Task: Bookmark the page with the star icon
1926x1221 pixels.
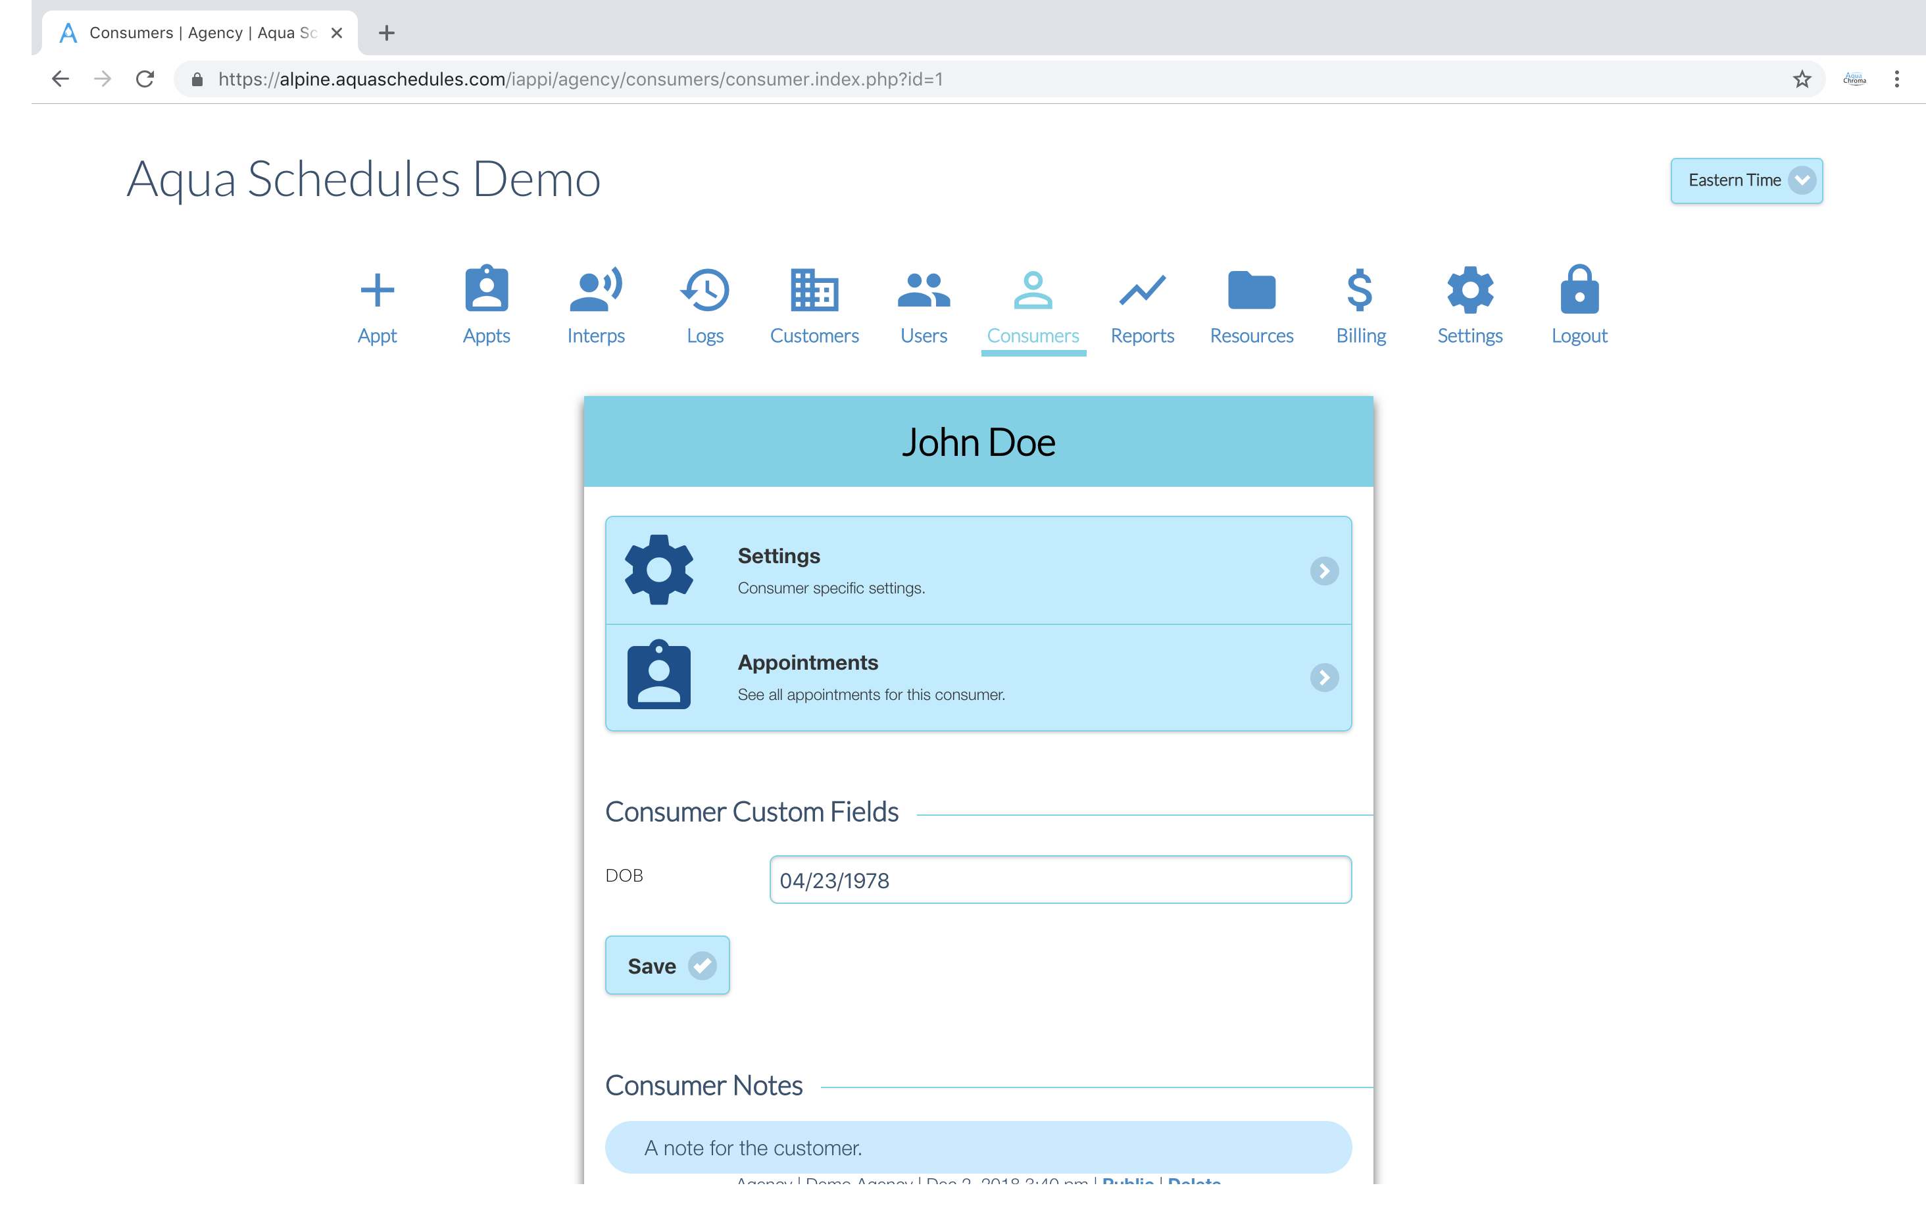Action: click(1801, 78)
